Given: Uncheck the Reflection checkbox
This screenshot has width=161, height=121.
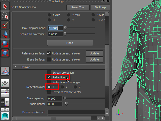Looking at the screenshot, I should coord(49,77).
